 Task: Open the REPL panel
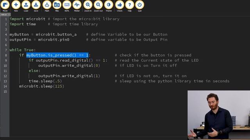[x=67, y=6]
